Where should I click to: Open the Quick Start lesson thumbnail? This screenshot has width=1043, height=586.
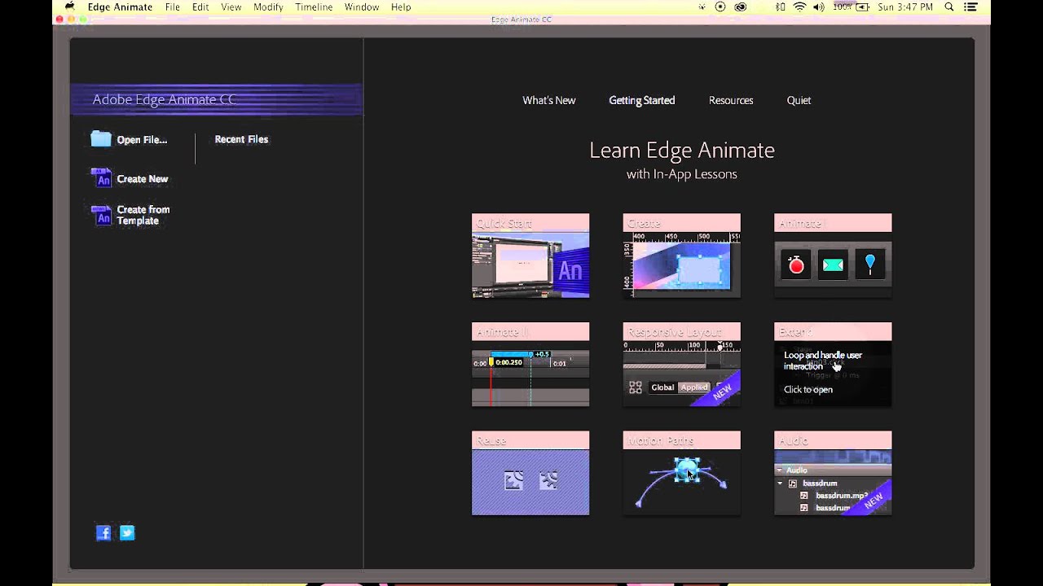[530, 256]
